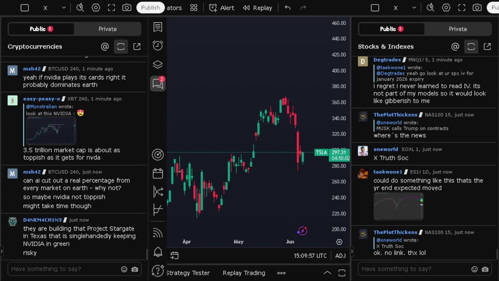The image size is (499, 281).
Task: Click the chart settings gear below price axis
Action: (339, 242)
